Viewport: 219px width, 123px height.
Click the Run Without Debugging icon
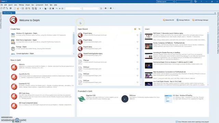pyautogui.click(x=45, y=8)
